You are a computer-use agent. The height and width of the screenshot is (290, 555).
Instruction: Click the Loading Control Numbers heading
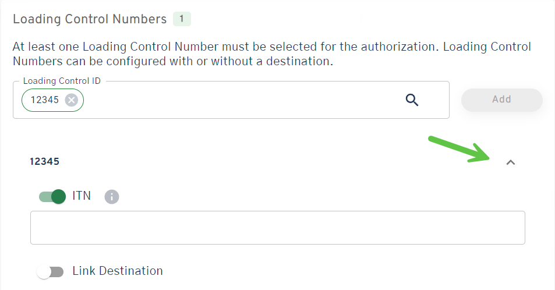point(90,19)
